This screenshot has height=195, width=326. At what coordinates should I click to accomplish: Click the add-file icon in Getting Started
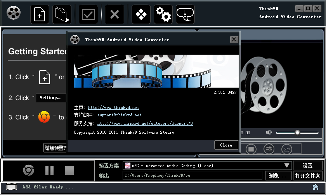click(45, 77)
